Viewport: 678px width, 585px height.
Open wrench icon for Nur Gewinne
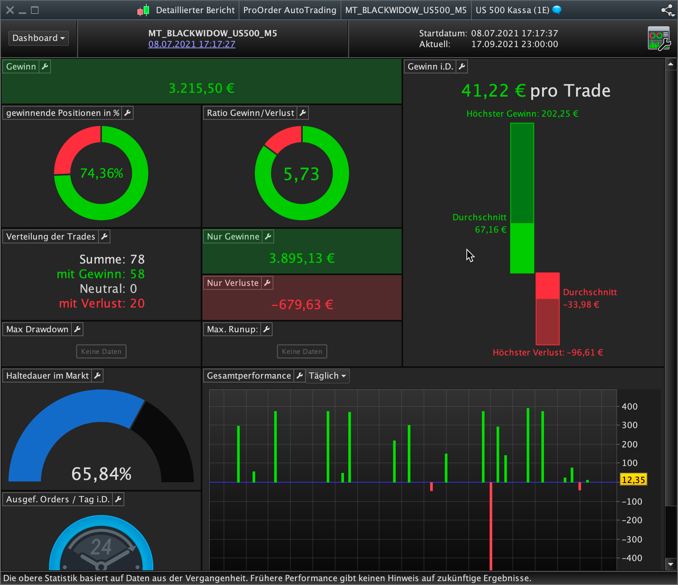268,236
